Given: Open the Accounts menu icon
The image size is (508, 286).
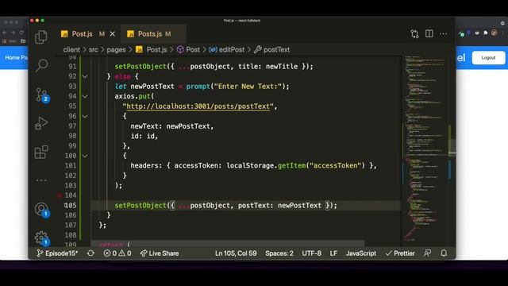Looking at the screenshot, I should point(41,210).
